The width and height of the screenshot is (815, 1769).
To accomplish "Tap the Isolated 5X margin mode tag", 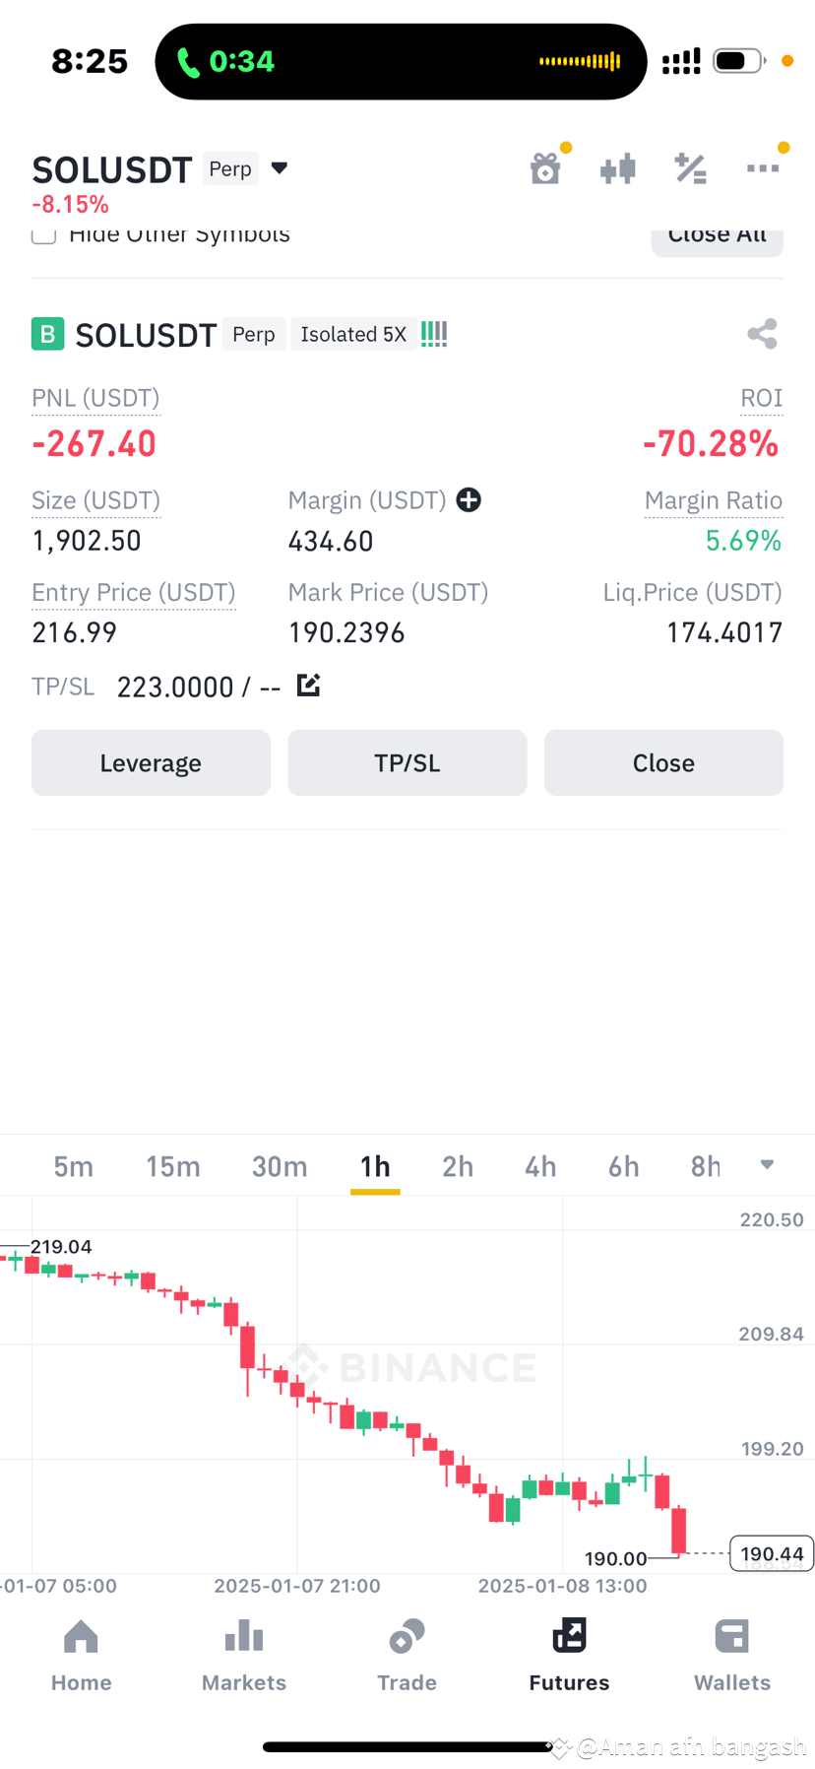I will (x=353, y=334).
